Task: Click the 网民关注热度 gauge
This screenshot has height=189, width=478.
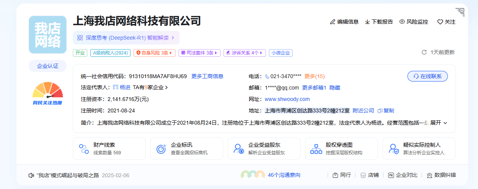Action: (48, 94)
